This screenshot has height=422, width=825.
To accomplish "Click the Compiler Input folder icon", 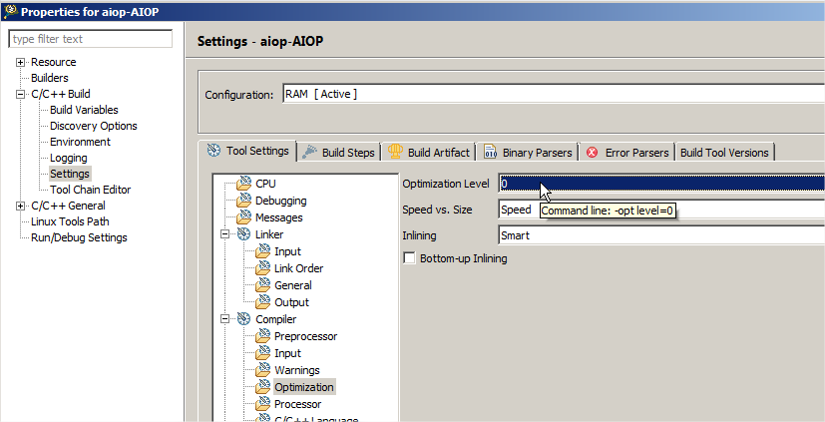I will (x=263, y=352).
